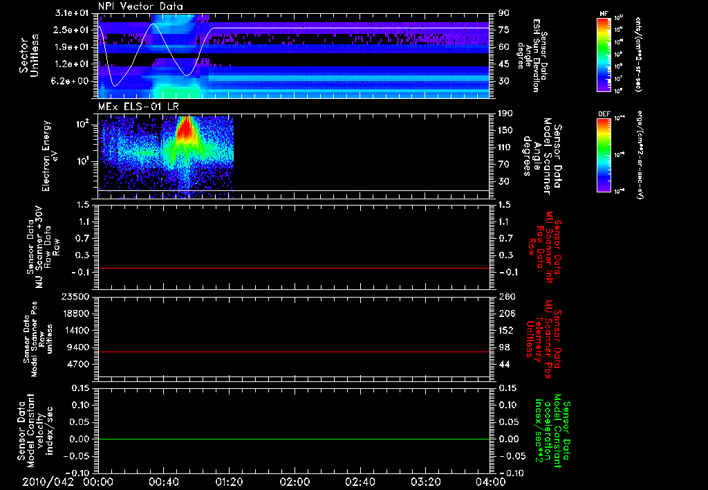
Task: Select the "MEx ELS-01 LR" panel title
Action: (138, 107)
